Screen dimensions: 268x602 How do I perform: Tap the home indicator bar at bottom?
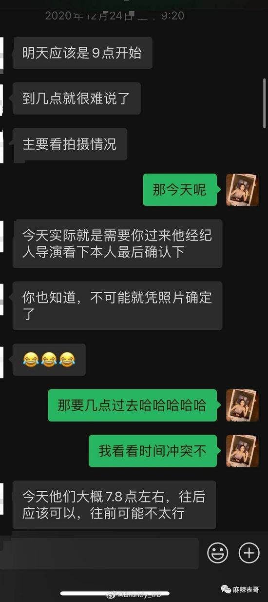pos(115,594)
